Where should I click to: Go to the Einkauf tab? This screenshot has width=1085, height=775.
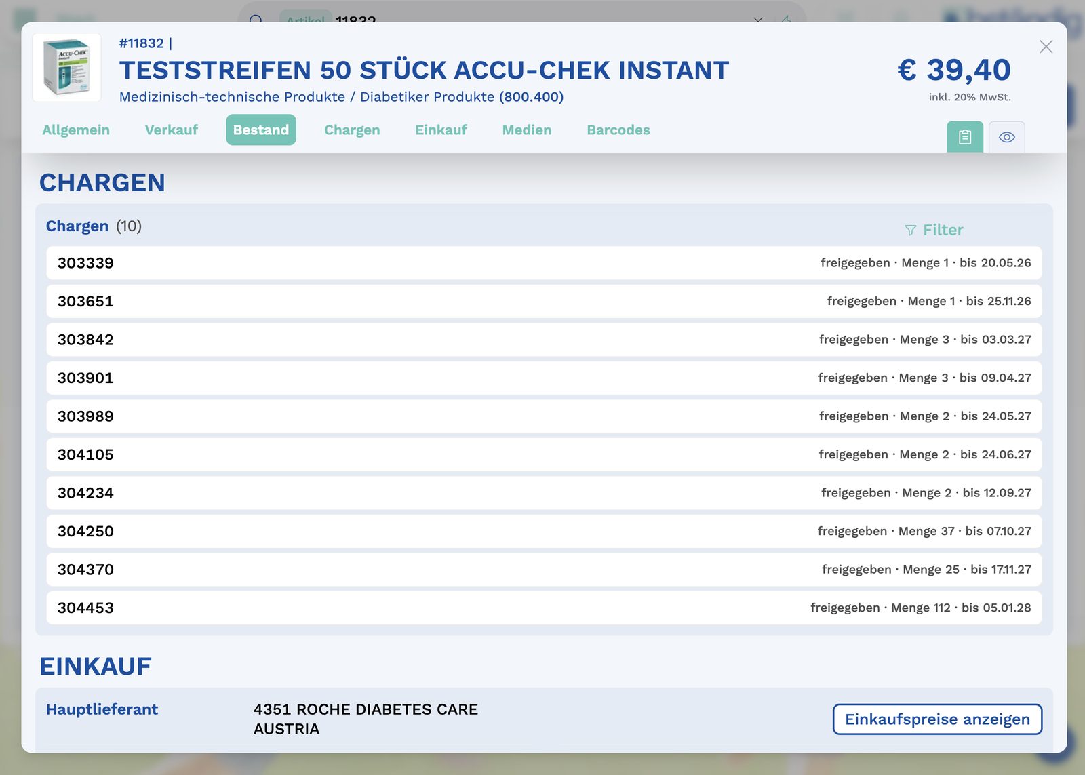tap(441, 130)
